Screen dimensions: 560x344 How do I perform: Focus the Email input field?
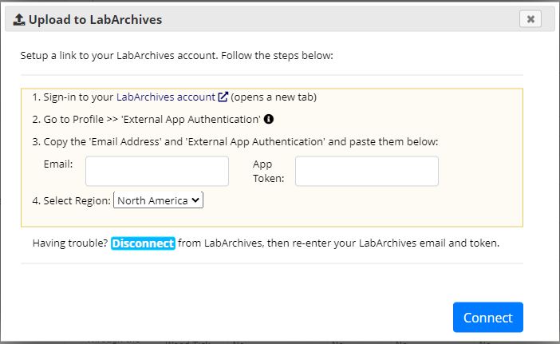[x=157, y=171]
